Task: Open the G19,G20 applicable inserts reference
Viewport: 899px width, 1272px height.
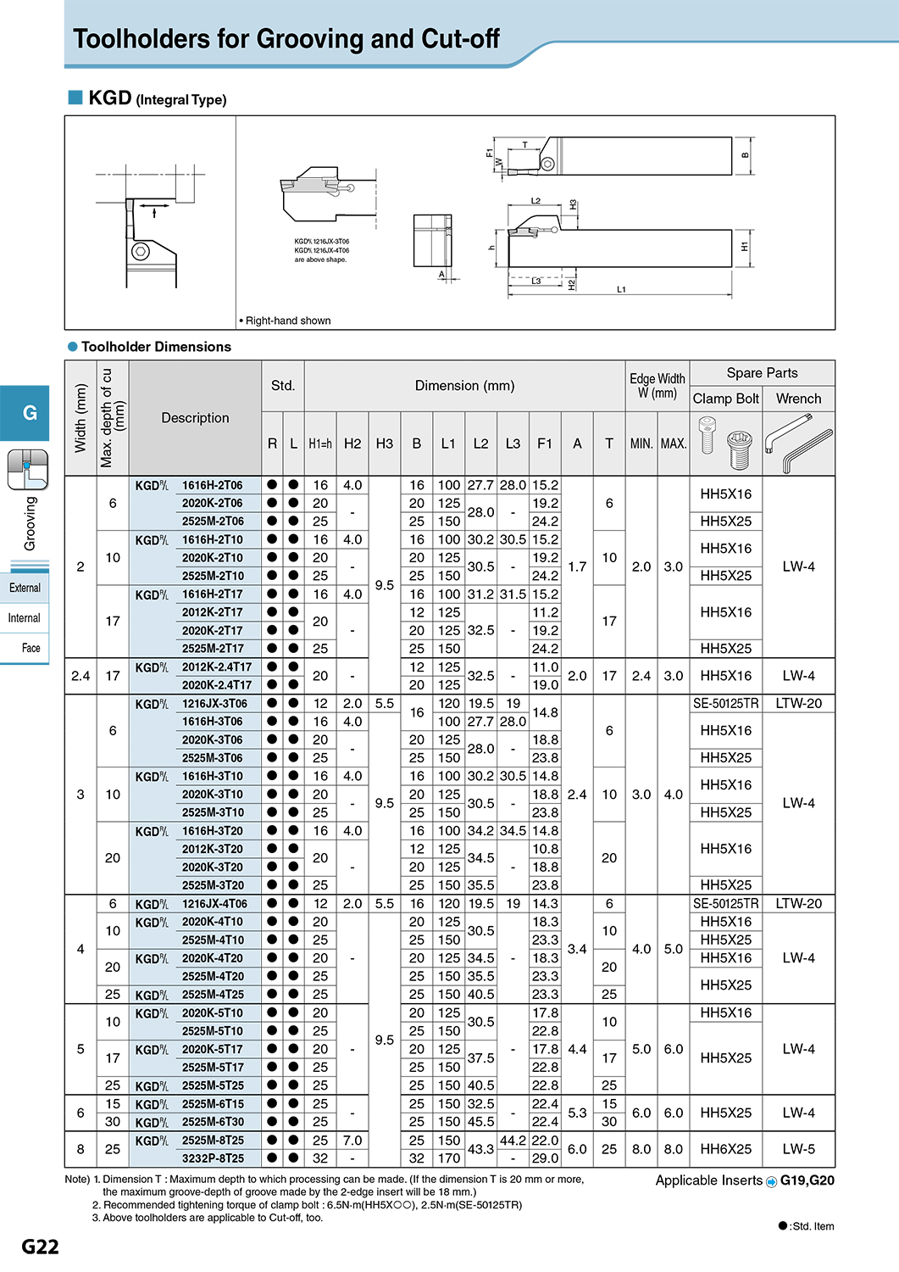Action: tap(807, 1180)
